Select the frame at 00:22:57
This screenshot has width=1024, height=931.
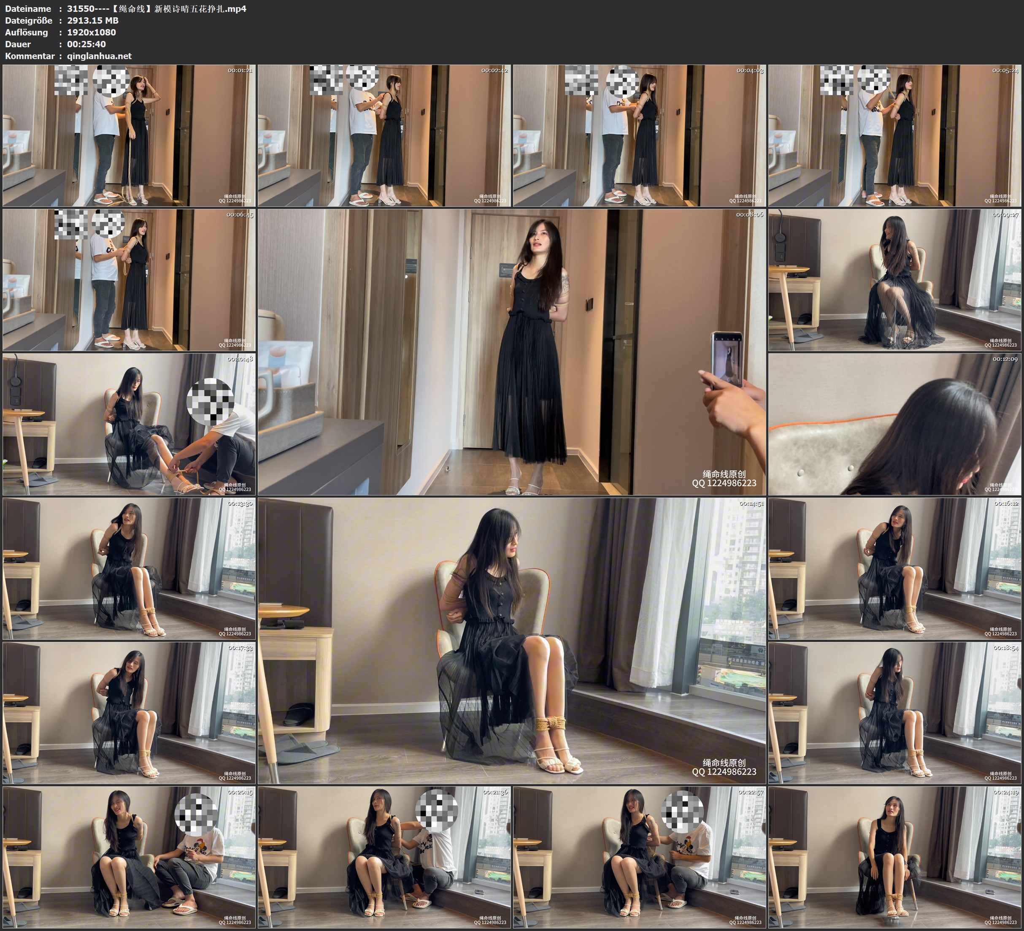point(639,858)
